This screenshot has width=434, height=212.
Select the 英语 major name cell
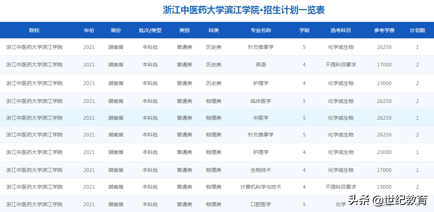click(x=260, y=65)
